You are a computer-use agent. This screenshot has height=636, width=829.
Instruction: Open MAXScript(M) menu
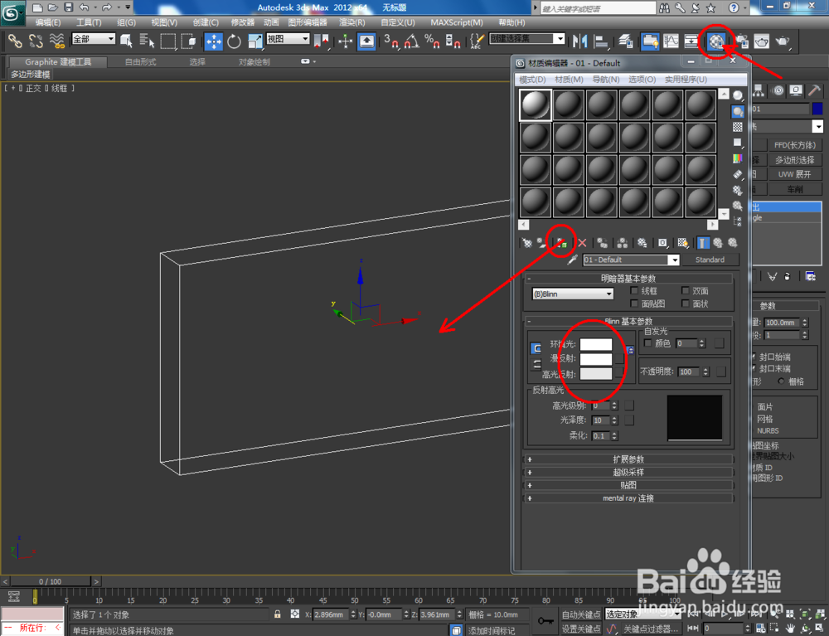(x=456, y=22)
